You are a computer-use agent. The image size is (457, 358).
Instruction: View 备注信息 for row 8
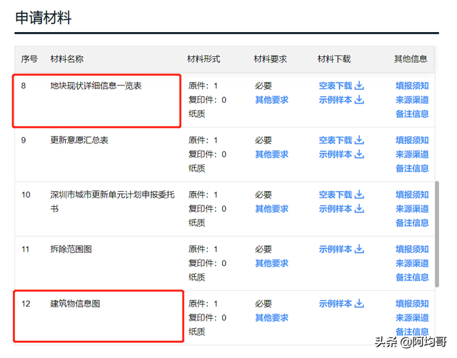click(412, 113)
